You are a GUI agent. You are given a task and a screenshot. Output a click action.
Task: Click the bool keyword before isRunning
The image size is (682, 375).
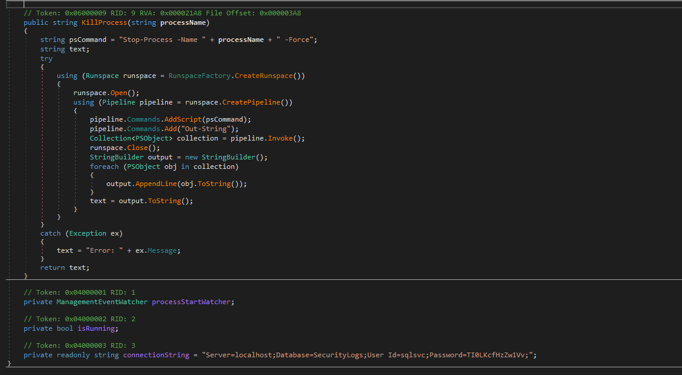click(65, 328)
